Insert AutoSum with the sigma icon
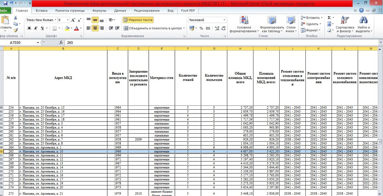Screen dimensions: 383x196 (329, 18)
